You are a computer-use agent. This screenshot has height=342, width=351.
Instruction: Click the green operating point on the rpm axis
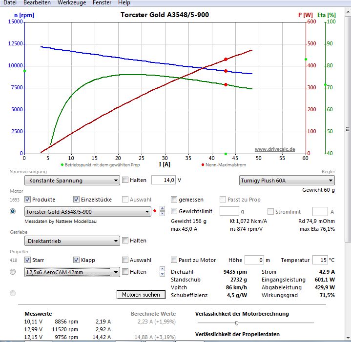pyautogui.click(x=24, y=71)
